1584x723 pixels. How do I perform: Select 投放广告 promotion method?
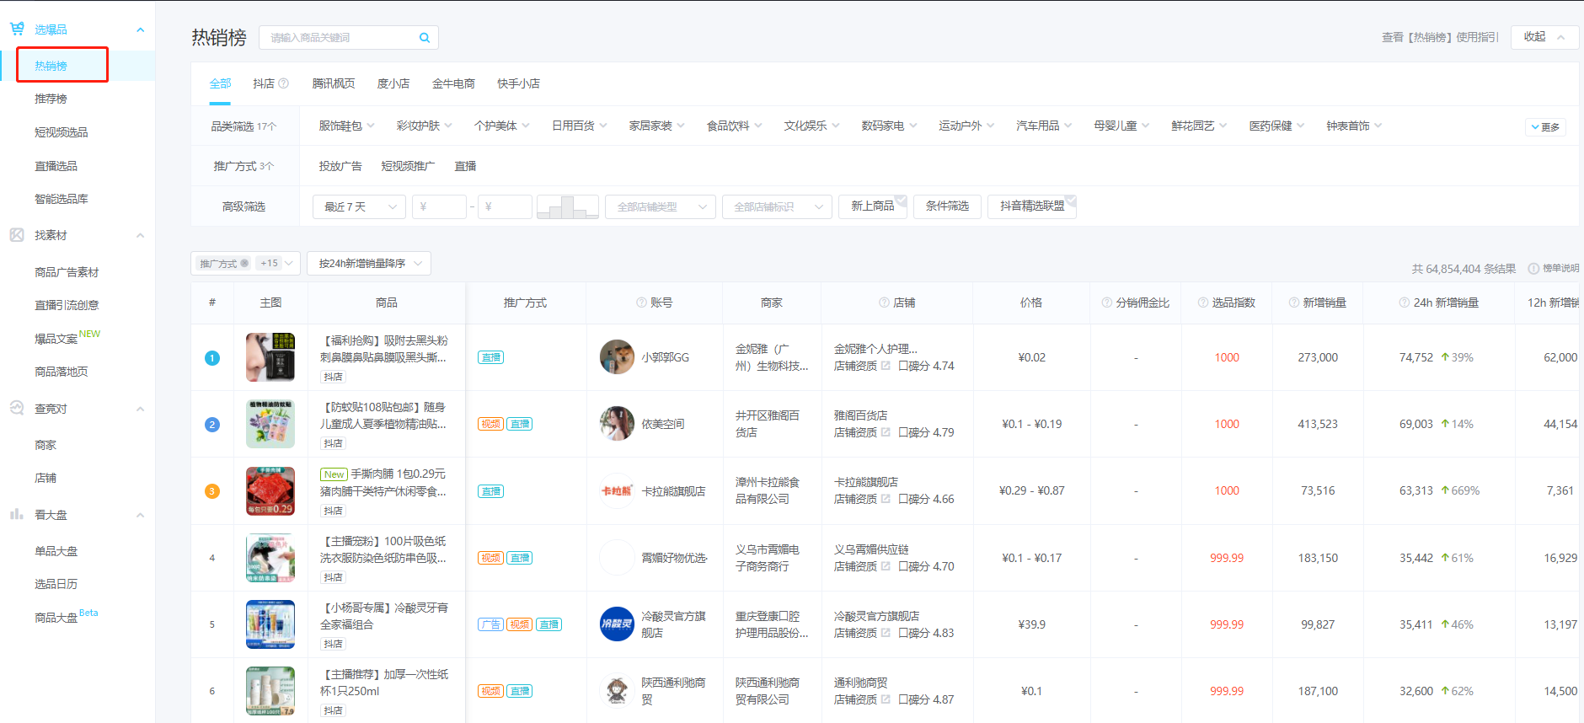click(x=340, y=166)
